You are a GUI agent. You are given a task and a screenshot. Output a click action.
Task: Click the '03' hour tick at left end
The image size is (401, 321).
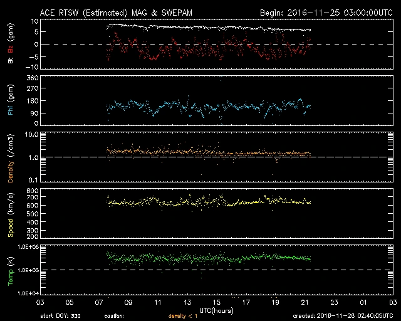click(x=40, y=302)
